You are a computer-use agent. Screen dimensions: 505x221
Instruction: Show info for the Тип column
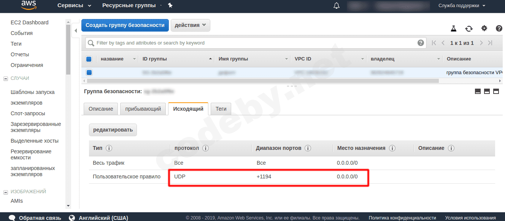[109, 148]
